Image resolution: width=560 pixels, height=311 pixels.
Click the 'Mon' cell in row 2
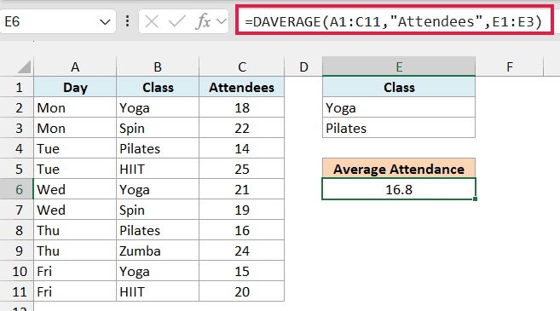click(x=75, y=108)
